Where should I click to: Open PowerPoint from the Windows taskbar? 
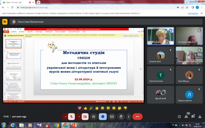click(x=74, y=125)
